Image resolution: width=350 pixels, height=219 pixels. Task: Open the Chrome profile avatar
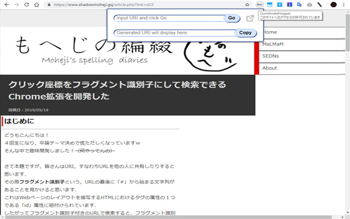click(x=334, y=4)
